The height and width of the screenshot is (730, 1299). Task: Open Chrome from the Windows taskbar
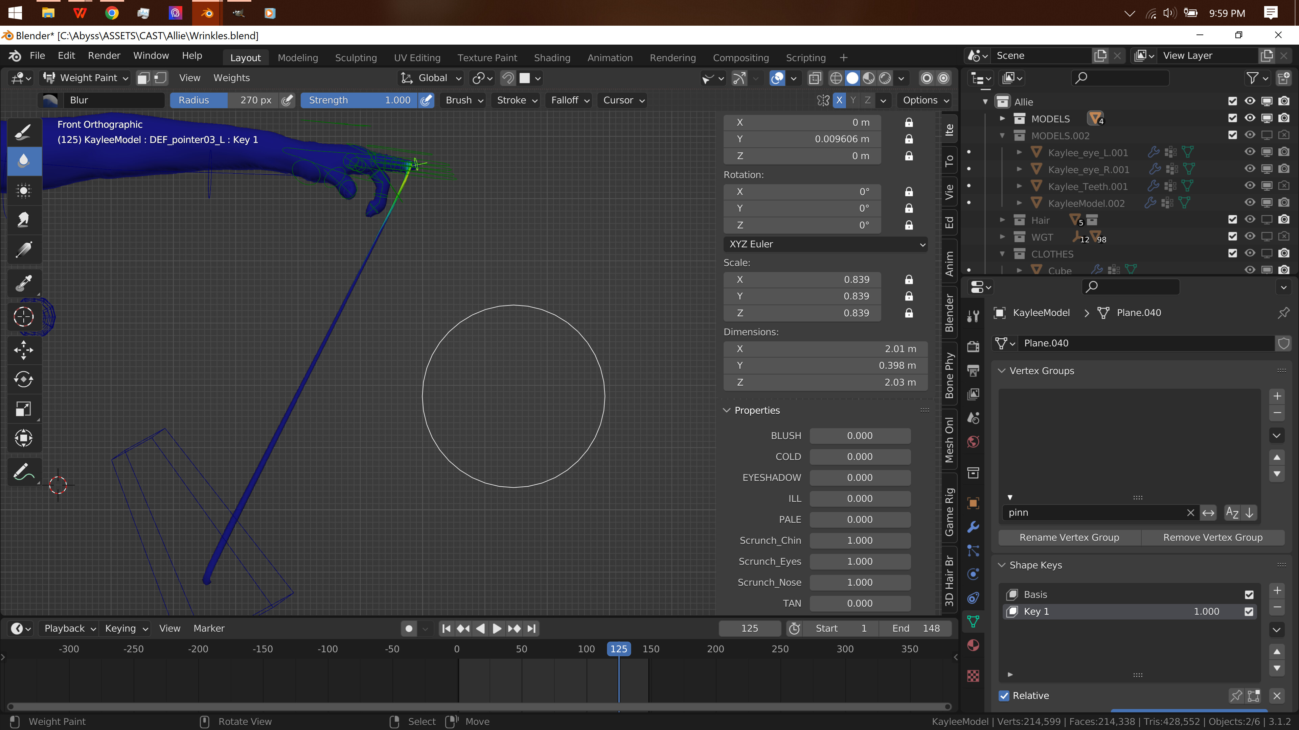pyautogui.click(x=112, y=13)
